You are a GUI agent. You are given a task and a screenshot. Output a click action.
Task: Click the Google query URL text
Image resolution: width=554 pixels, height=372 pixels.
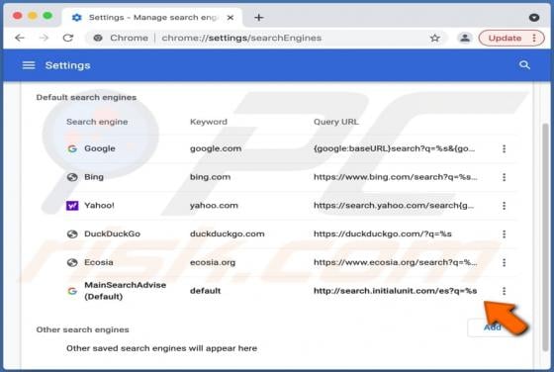(x=394, y=148)
